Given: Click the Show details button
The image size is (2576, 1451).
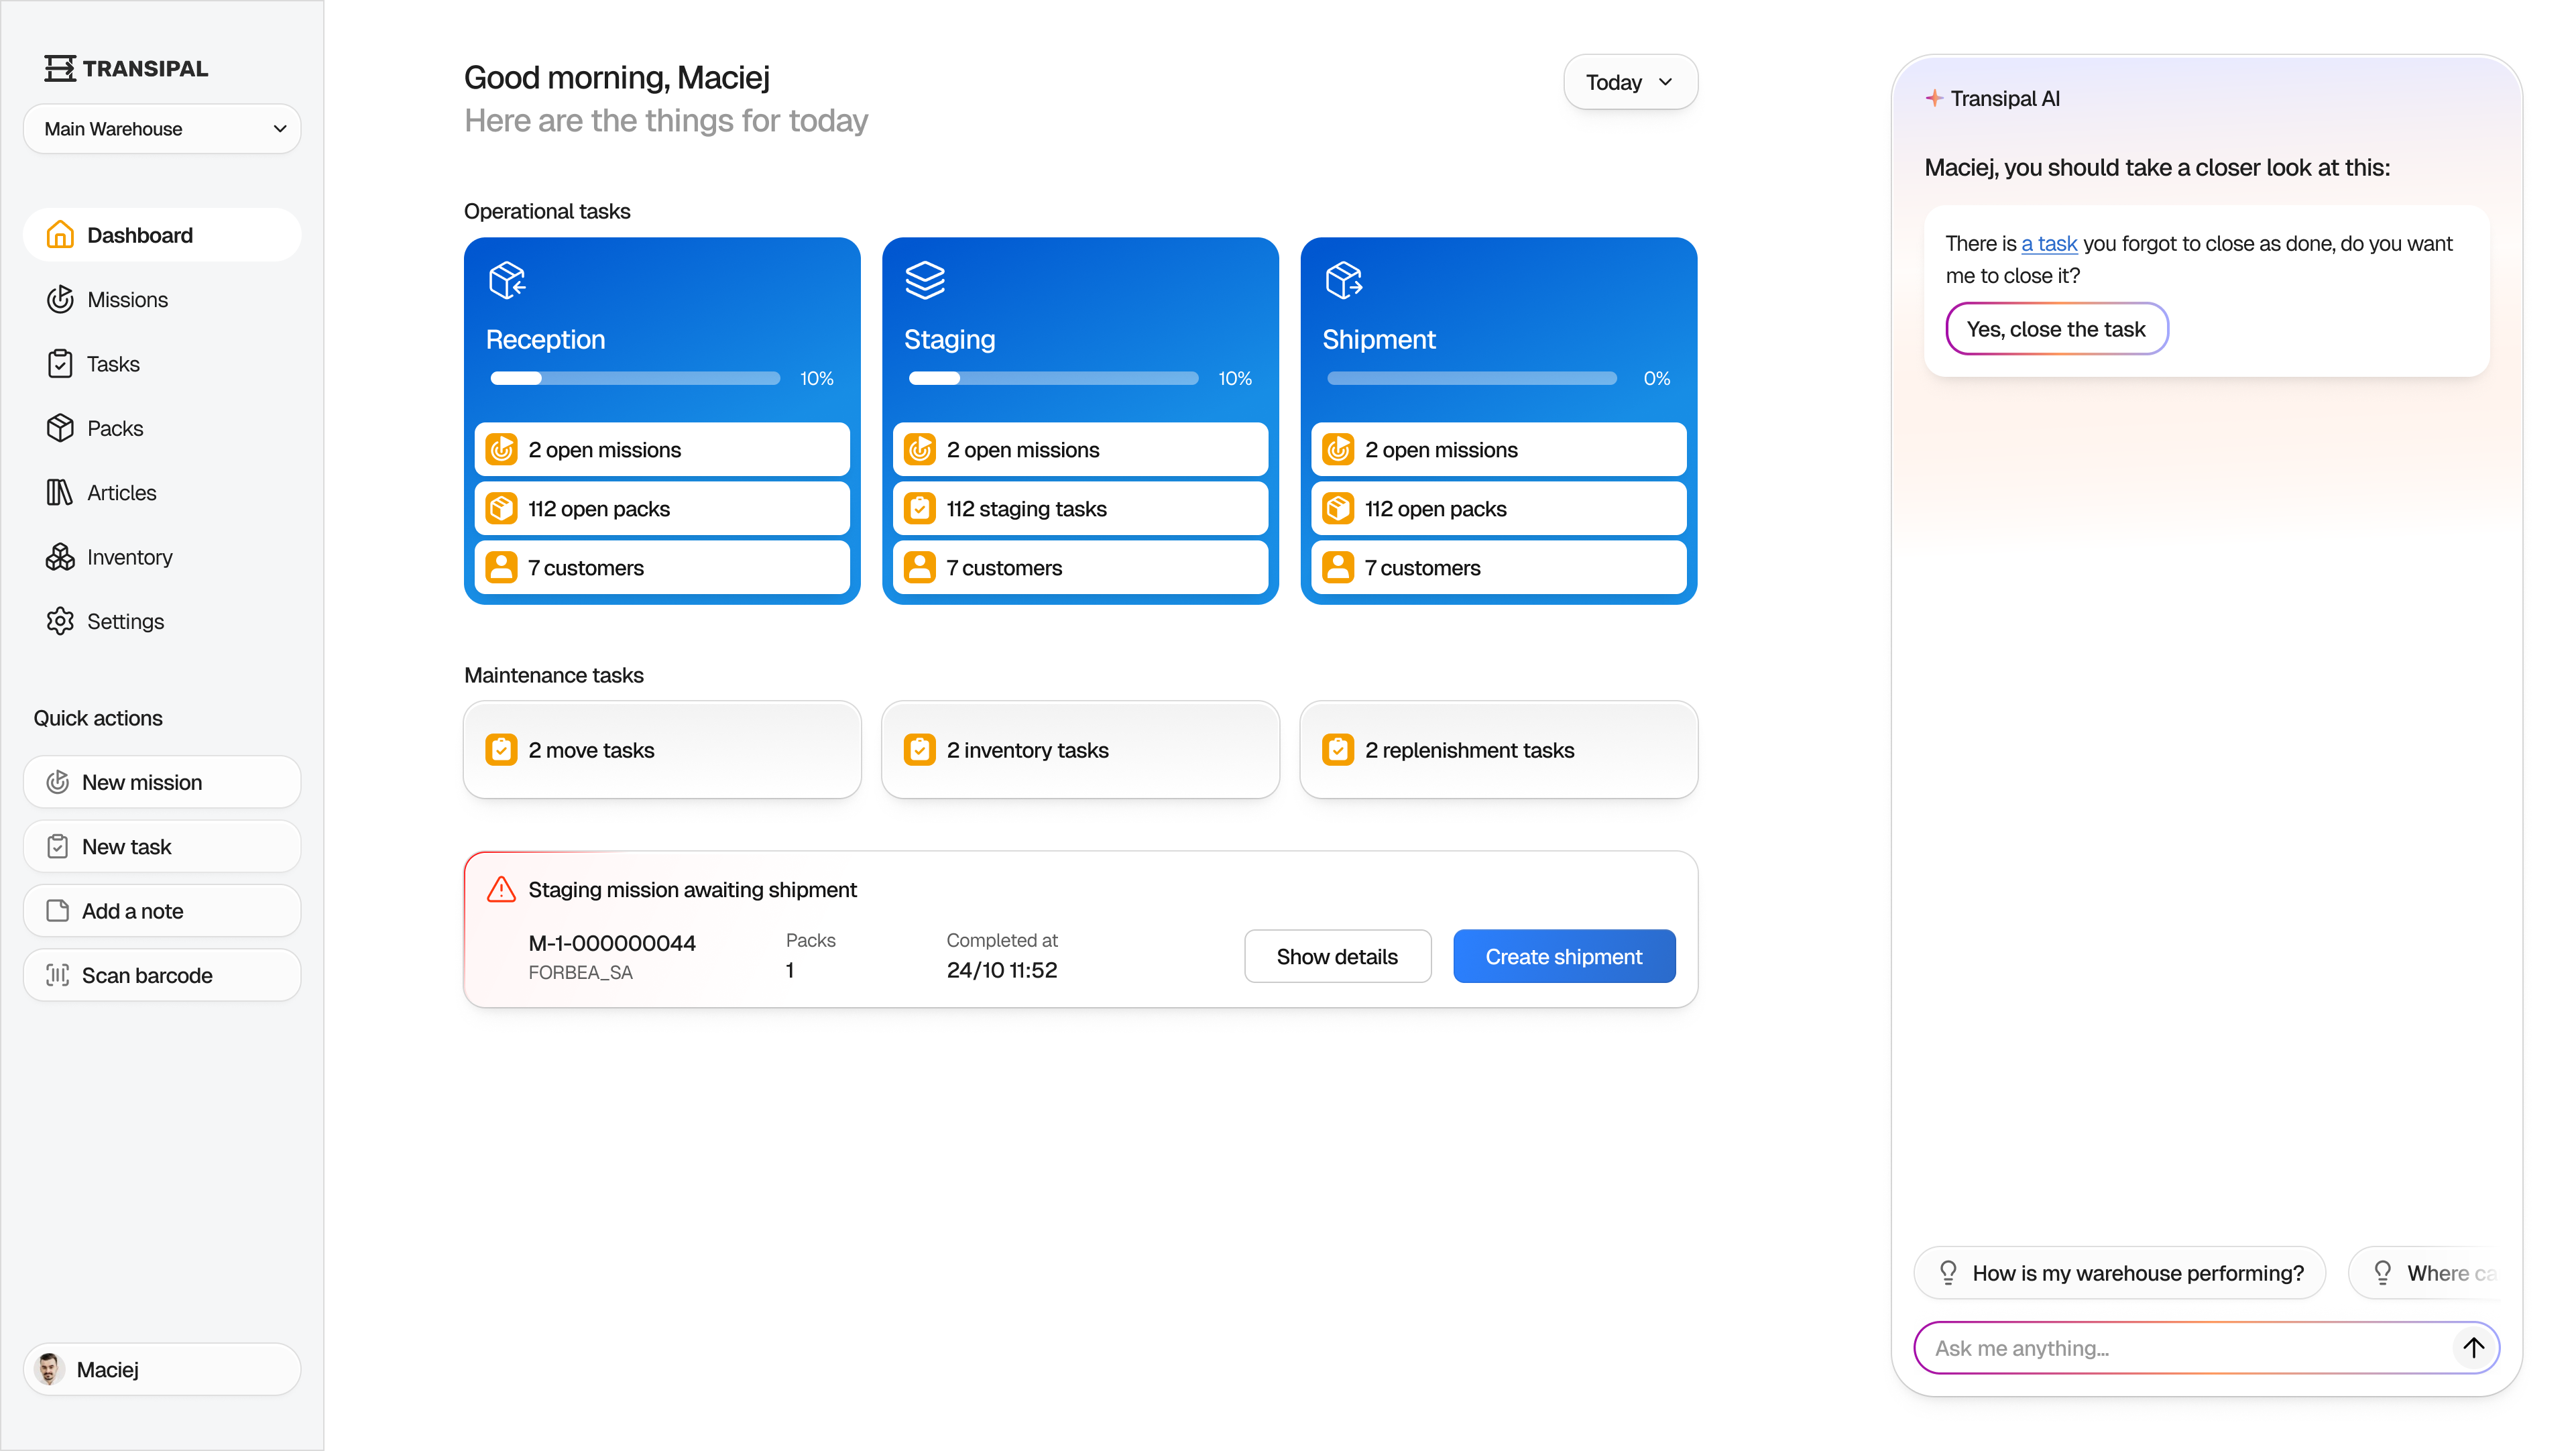Looking at the screenshot, I should pyautogui.click(x=1337, y=956).
